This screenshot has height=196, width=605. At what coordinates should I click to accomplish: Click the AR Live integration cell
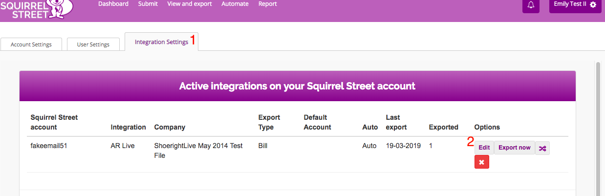(122, 146)
